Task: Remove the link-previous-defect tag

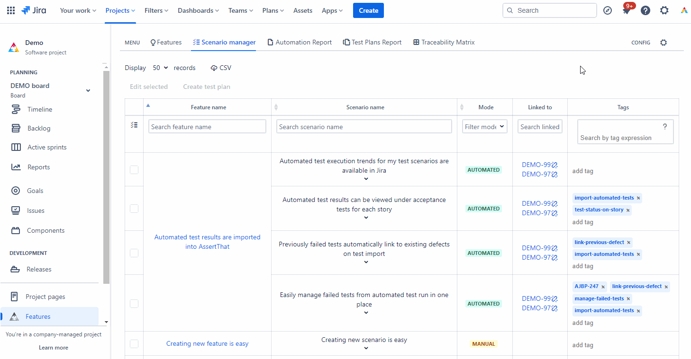Action: point(628,242)
